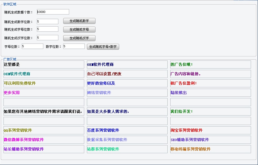Click the 生成随机数字 button
Screen dimensions: 258x165
79,21
